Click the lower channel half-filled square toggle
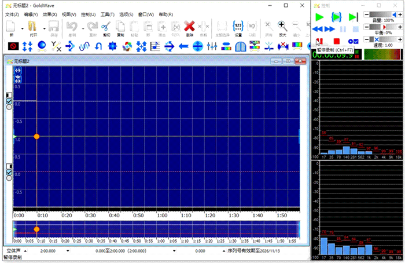Image resolution: width=405 pixels, height=263 pixels. tap(9, 166)
